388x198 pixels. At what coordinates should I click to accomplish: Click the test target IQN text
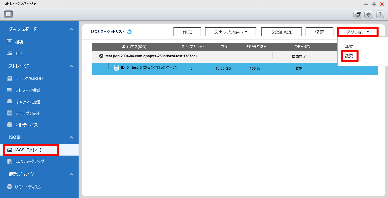coord(151,56)
